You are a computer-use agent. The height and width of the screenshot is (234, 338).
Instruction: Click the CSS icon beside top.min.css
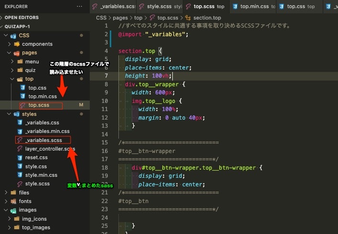pyautogui.click(x=22, y=96)
